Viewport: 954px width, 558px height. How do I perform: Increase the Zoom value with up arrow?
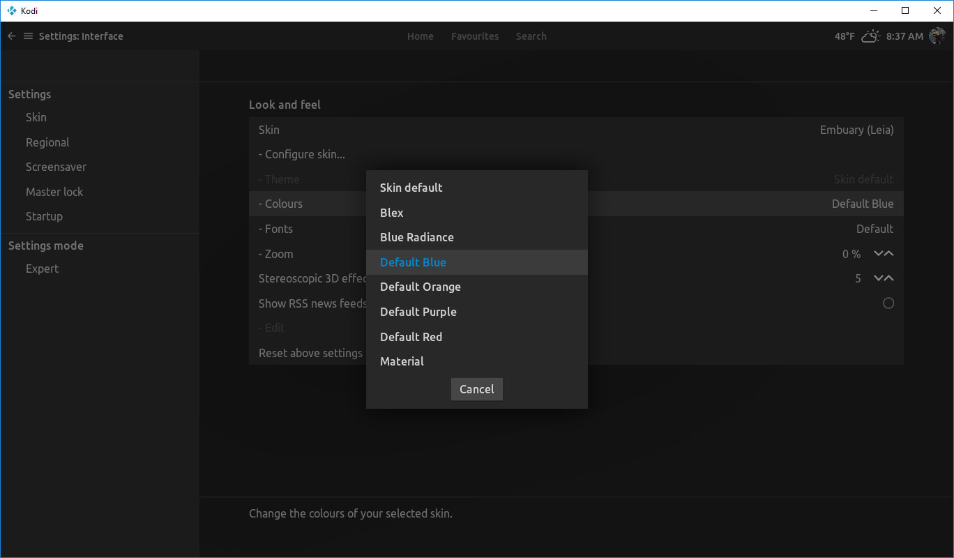pos(889,254)
